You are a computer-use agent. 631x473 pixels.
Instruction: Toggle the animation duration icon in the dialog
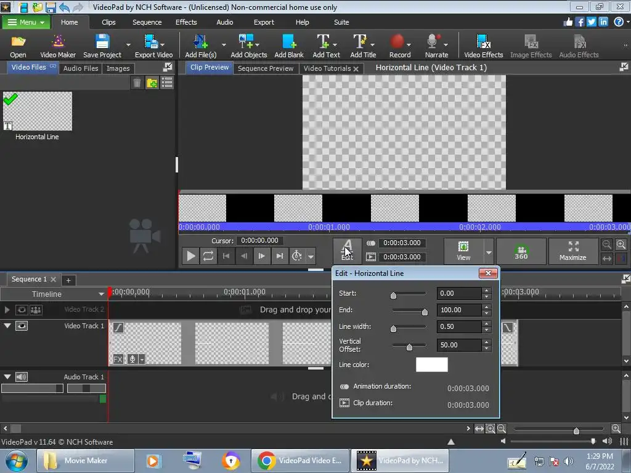[x=344, y=387]
